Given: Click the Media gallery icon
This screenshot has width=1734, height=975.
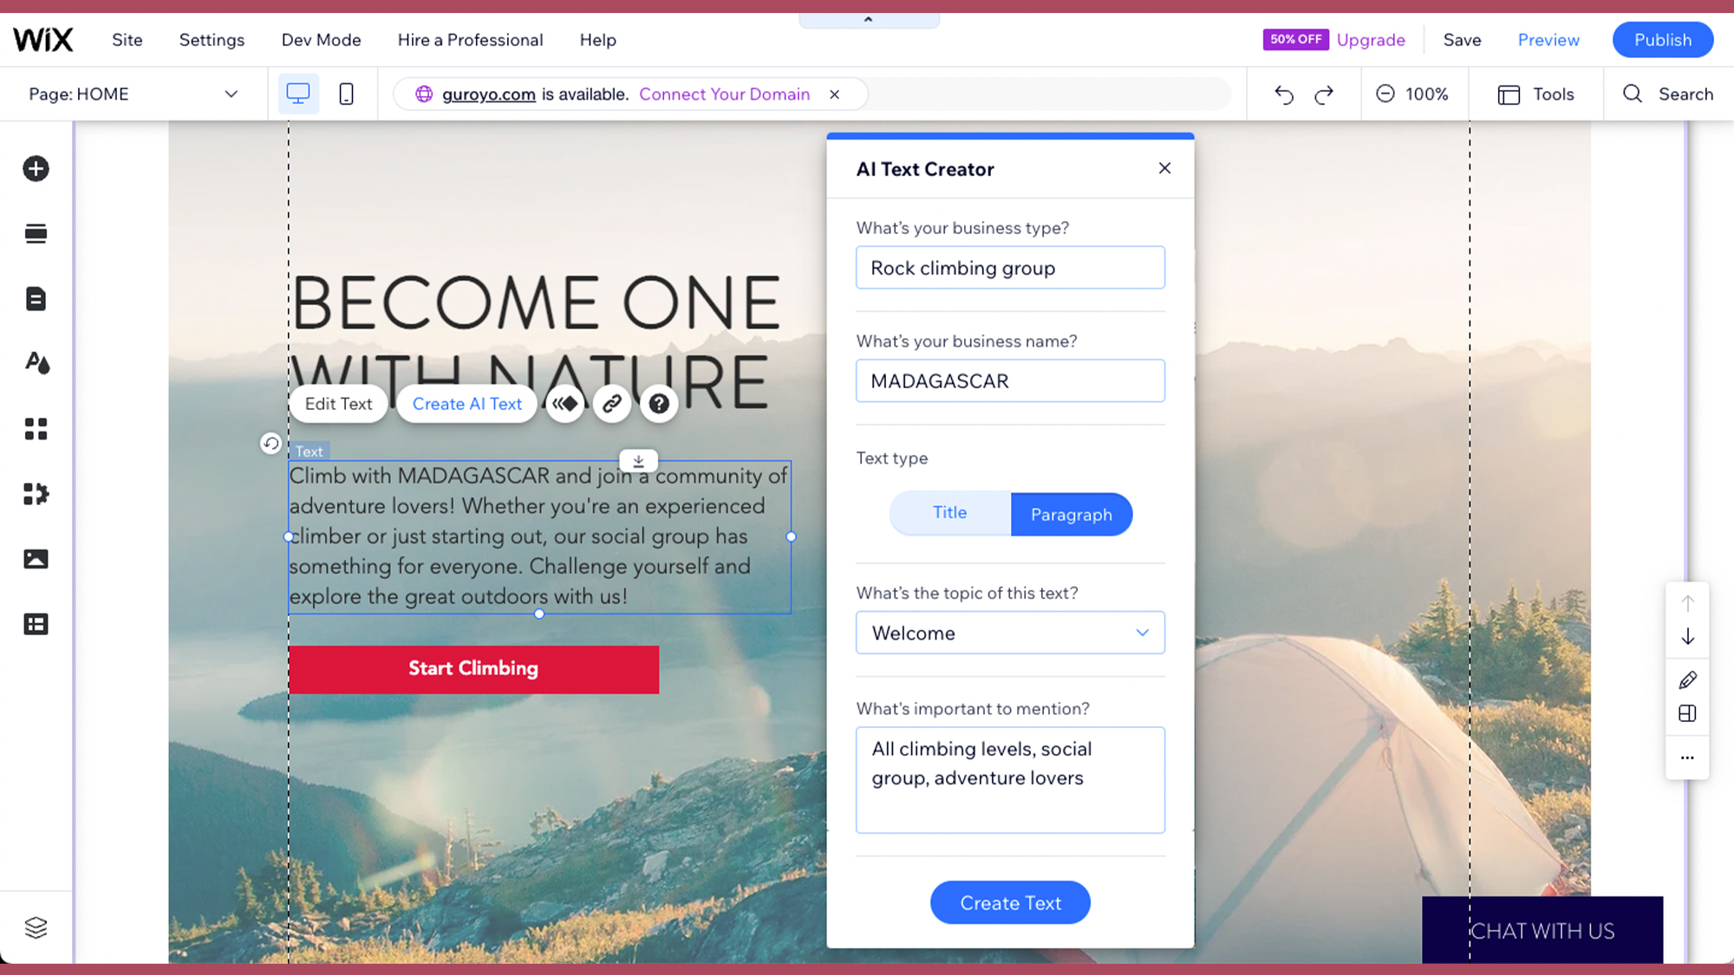Looking at the screenshot, I should point(35,558).
